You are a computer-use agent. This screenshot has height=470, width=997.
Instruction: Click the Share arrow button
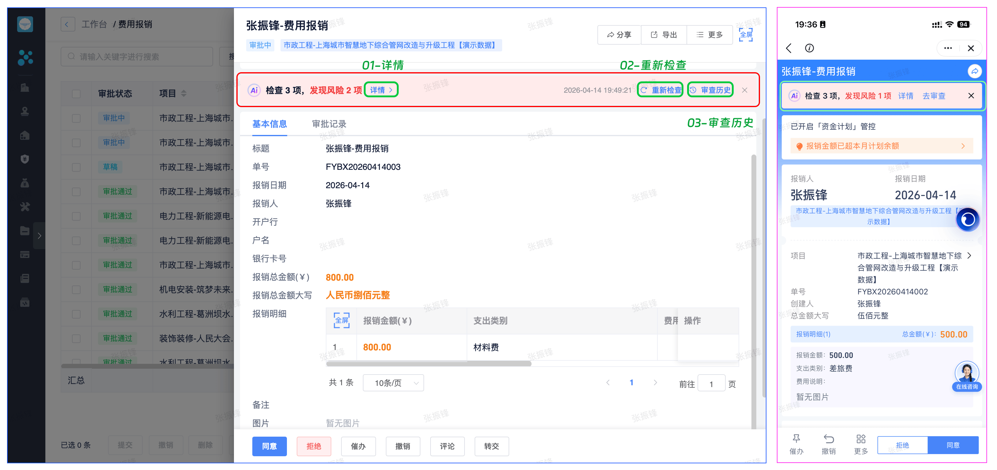click(619, 35)
